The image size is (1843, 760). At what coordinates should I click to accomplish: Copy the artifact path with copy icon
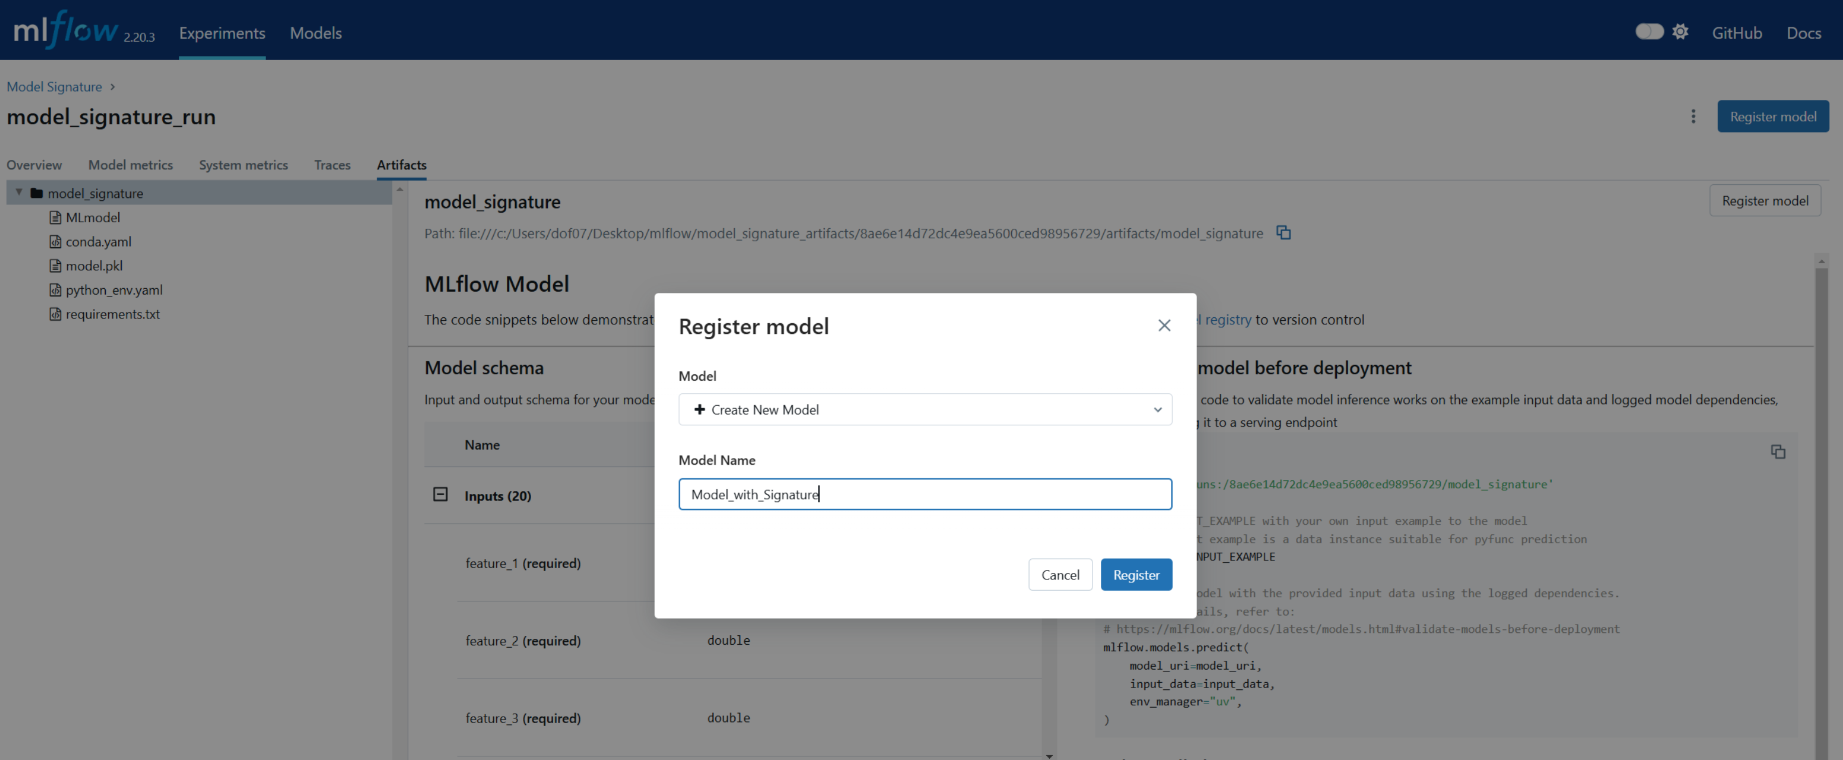[x=1283, y=232]
